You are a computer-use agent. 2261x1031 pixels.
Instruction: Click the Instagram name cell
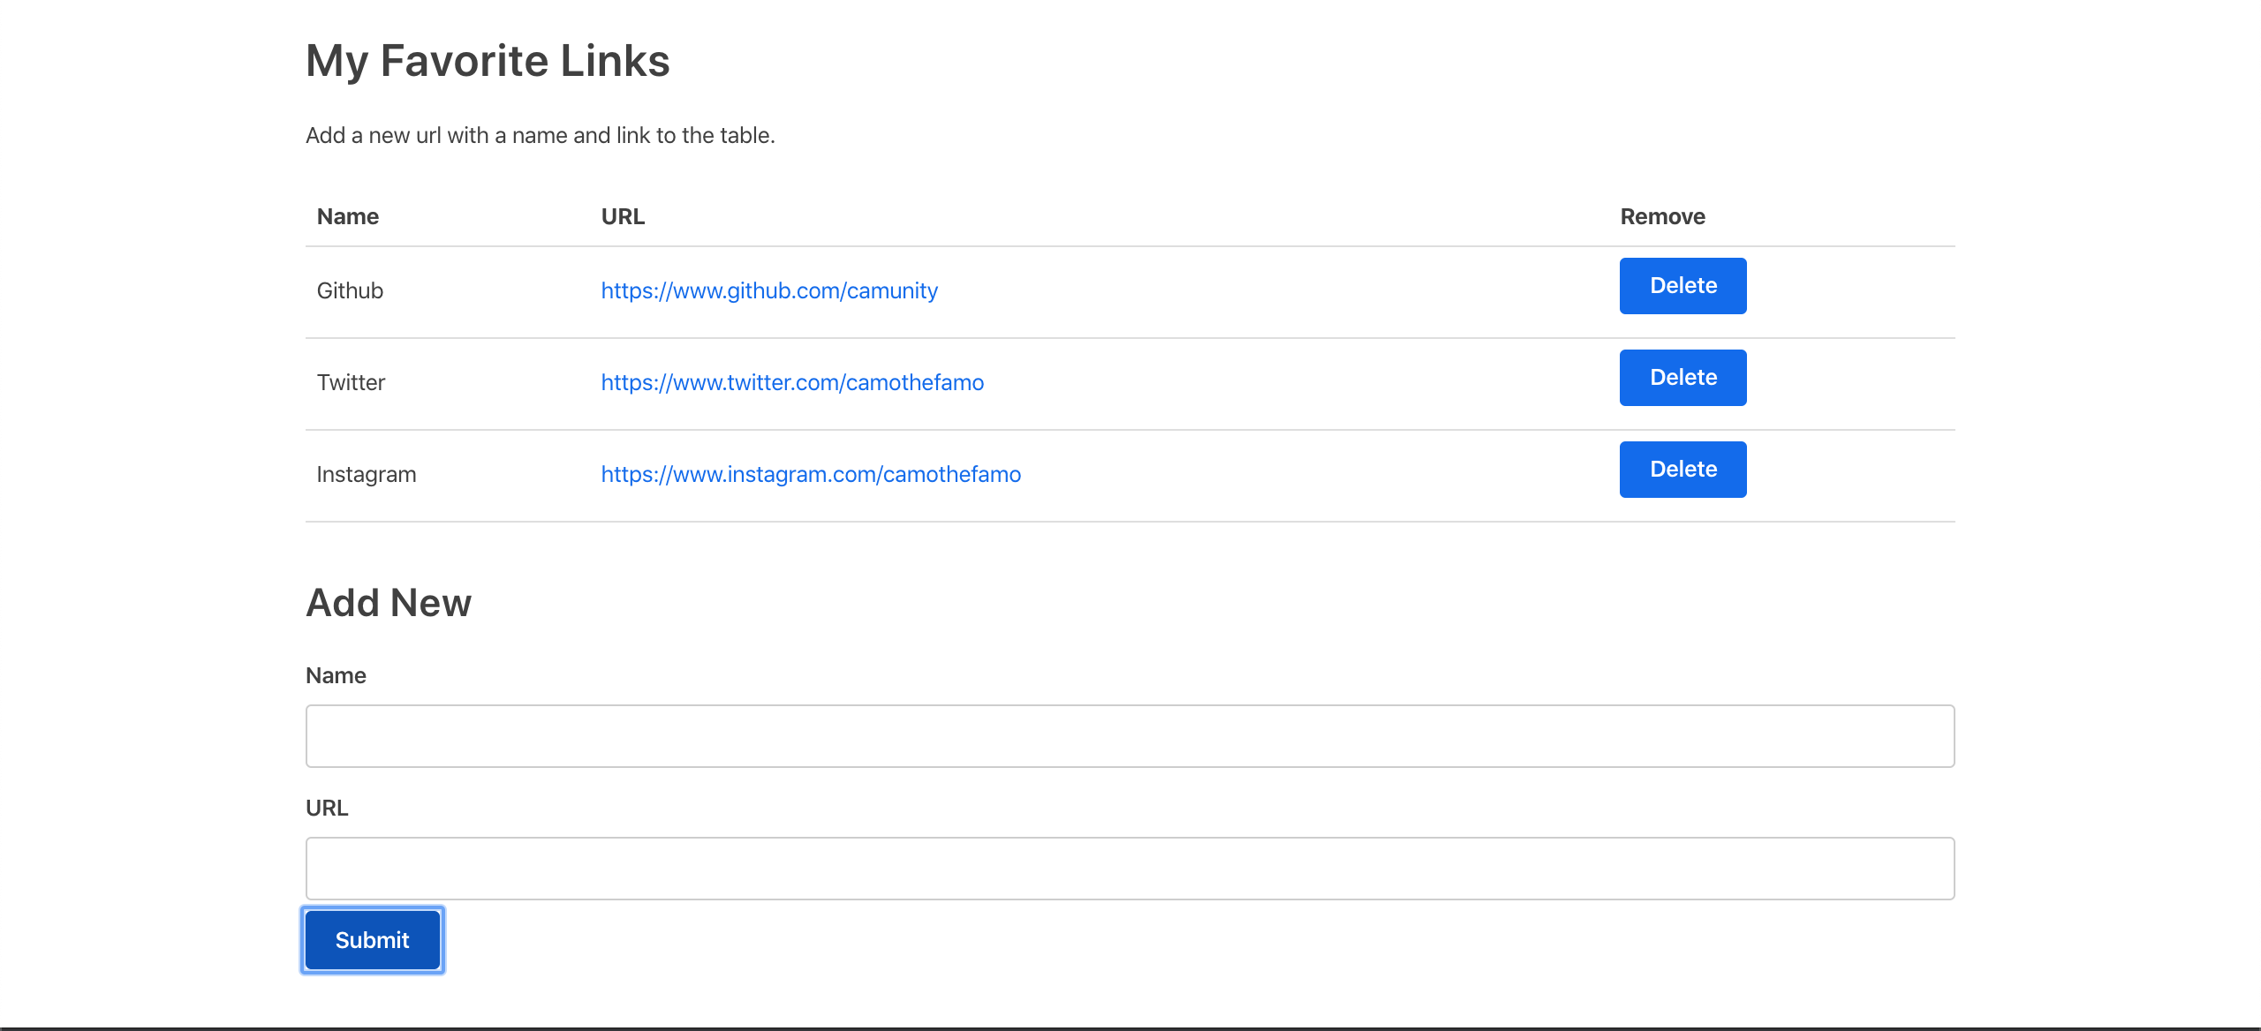pos(366,474)
